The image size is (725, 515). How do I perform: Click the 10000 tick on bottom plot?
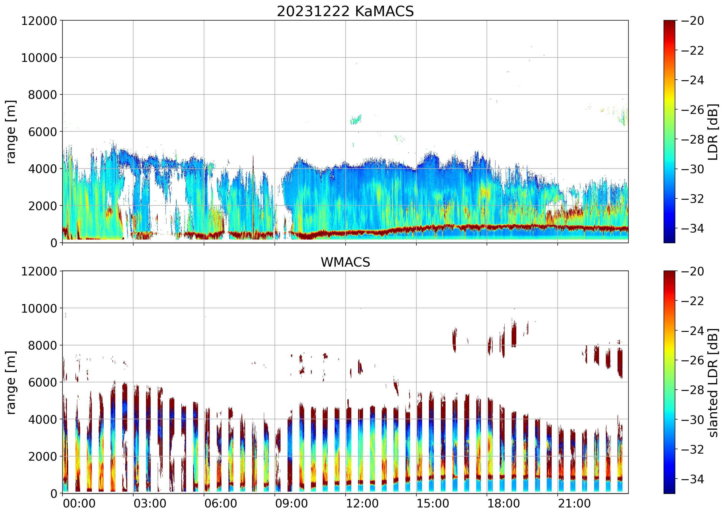(x=39, y=308)
